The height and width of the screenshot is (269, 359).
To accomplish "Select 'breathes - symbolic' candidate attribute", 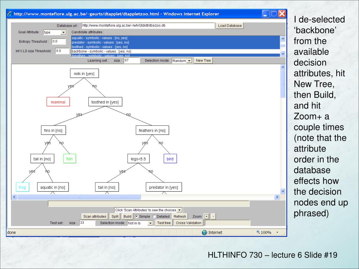I will pos(175,55).
